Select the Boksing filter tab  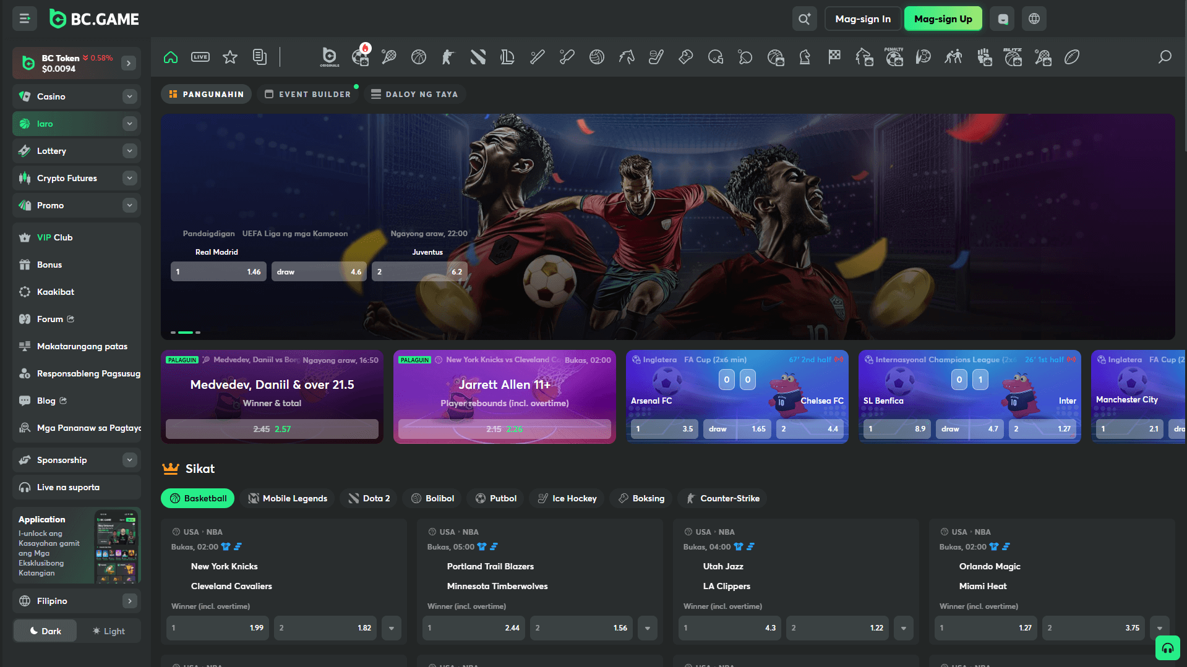[x=641, y=498]
